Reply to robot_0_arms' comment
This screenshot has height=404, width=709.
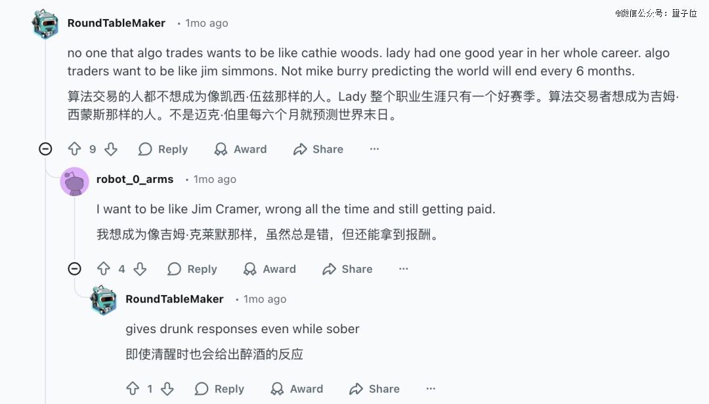pos(192,269)
